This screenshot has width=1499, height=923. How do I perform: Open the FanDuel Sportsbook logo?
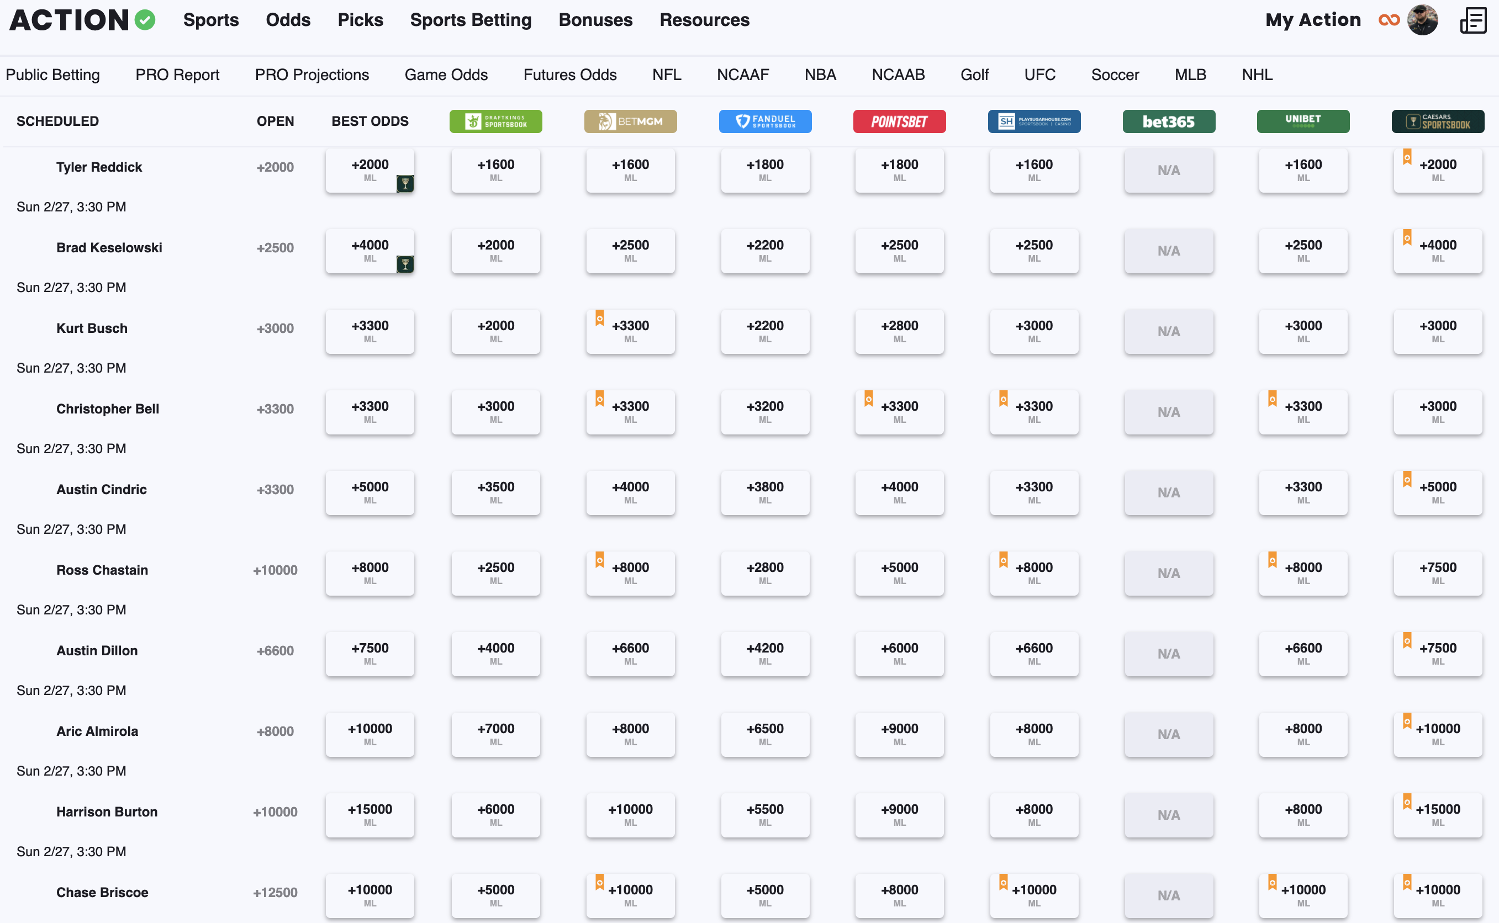764,121
